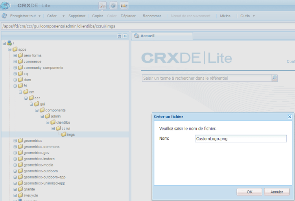
Task: Collapse the ccrui folder
Action: coord(53,128)
